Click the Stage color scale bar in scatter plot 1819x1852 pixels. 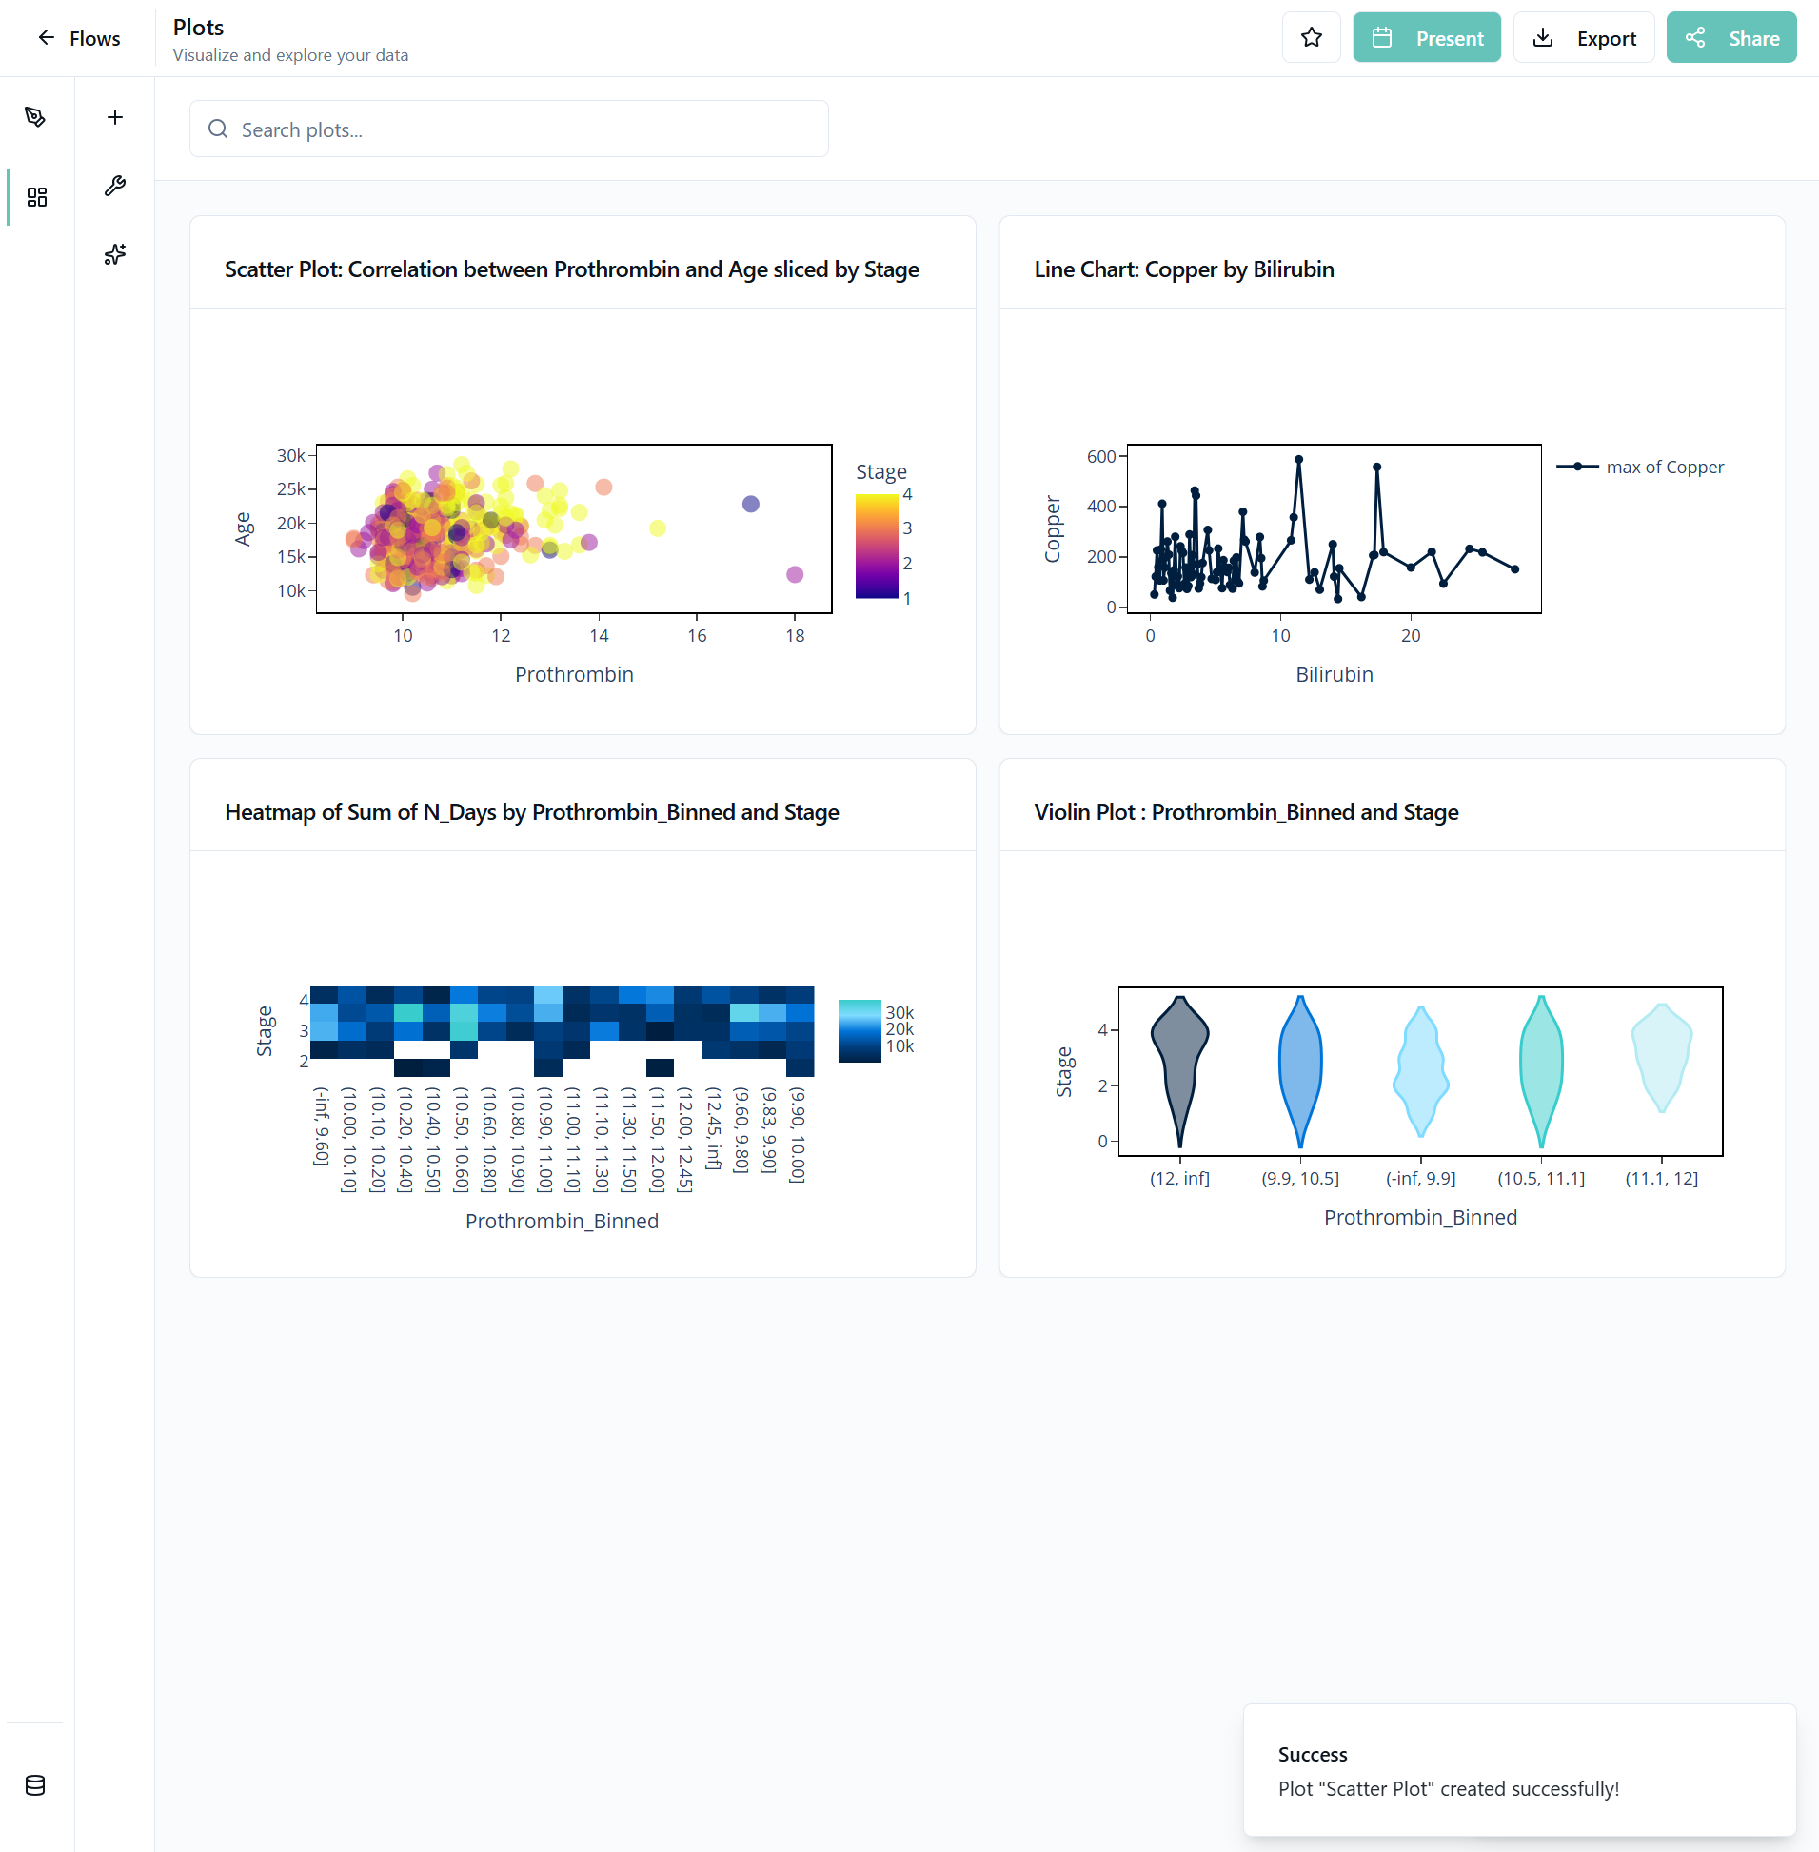point(875,546)
